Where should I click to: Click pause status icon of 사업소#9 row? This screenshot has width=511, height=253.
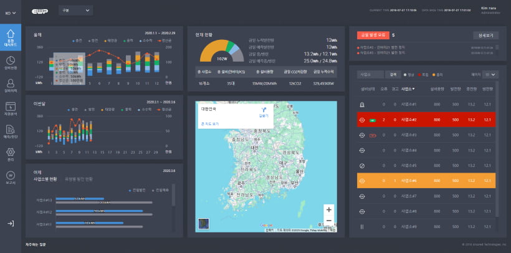361,227
